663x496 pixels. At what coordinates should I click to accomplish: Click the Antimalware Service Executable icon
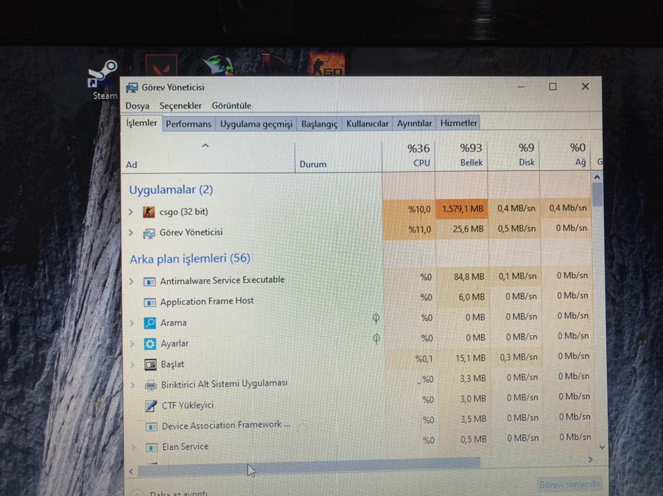[x=149, y=282]
